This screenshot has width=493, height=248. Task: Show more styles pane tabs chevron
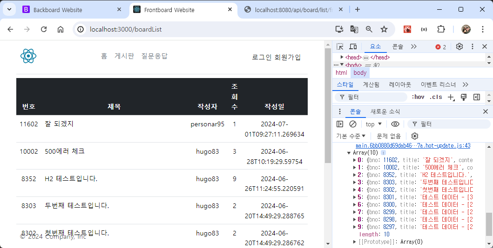pyautogui.click(x=466, y=85)
